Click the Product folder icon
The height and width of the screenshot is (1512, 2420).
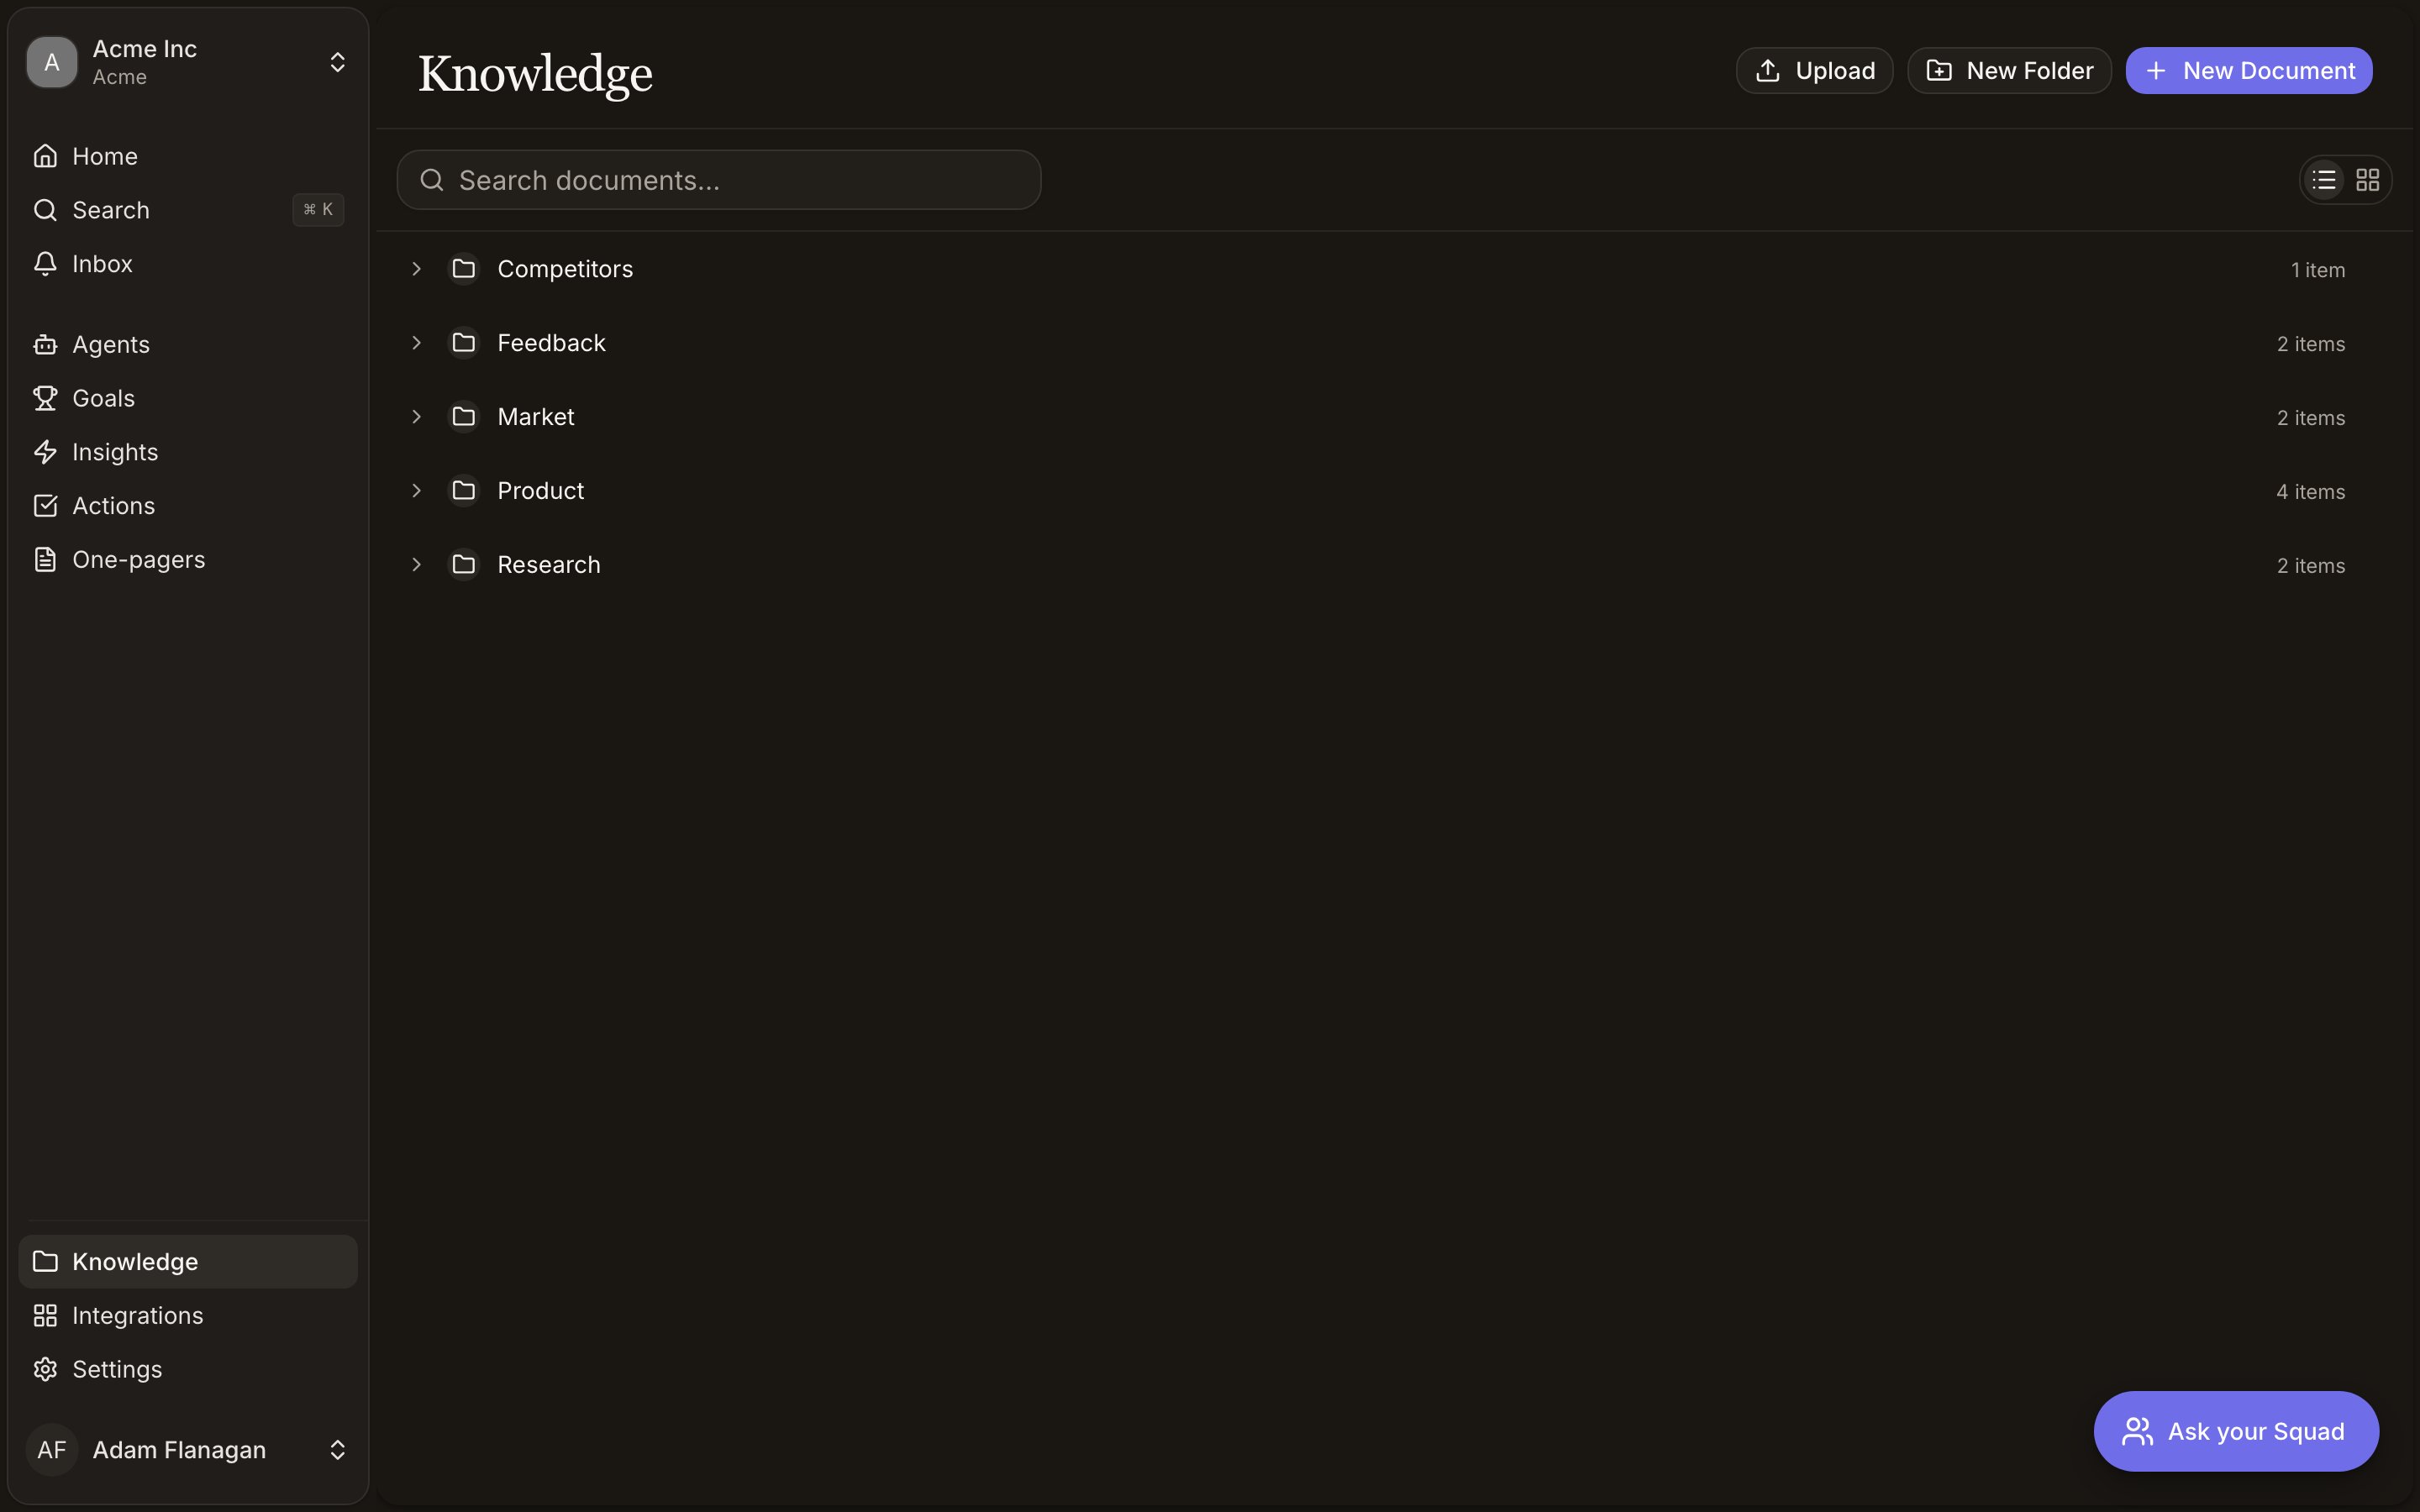(464, 491)
